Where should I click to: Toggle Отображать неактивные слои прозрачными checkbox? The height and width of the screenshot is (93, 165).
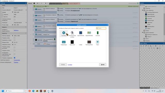[15, 54]
